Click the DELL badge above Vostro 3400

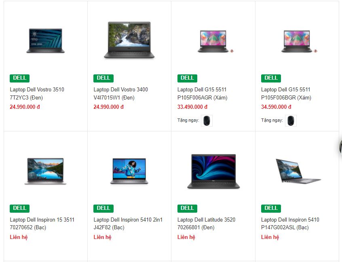[103, 78]
